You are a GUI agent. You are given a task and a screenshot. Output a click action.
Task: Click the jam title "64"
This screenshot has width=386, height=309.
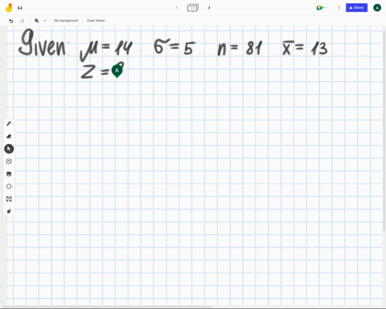(x=20, y=8)
